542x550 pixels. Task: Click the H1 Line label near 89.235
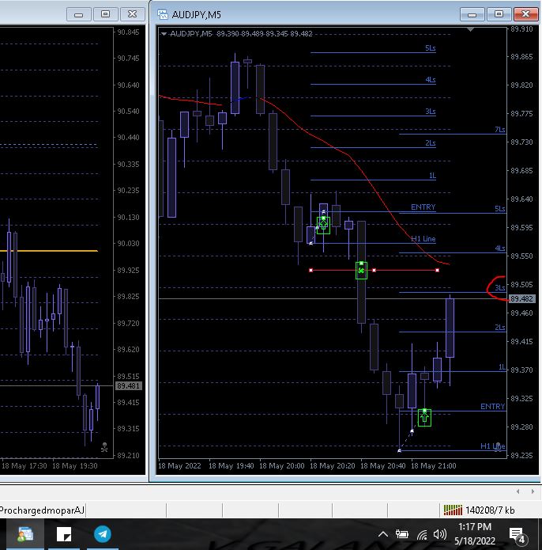click(492, 446)
